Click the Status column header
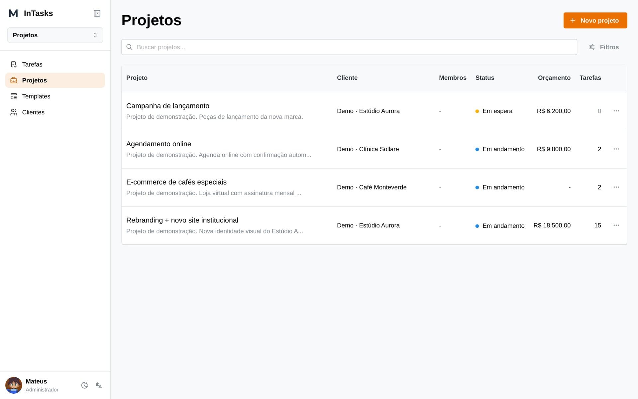 coord(484,78)
